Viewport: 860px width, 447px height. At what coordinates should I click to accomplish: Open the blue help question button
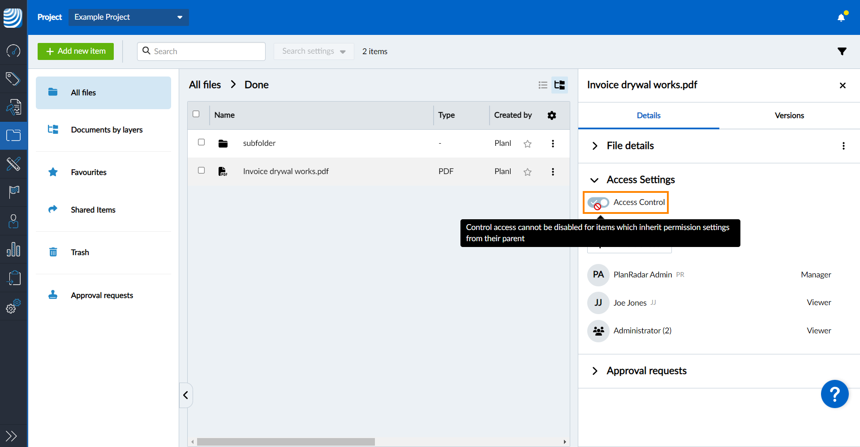pos(834,394)
